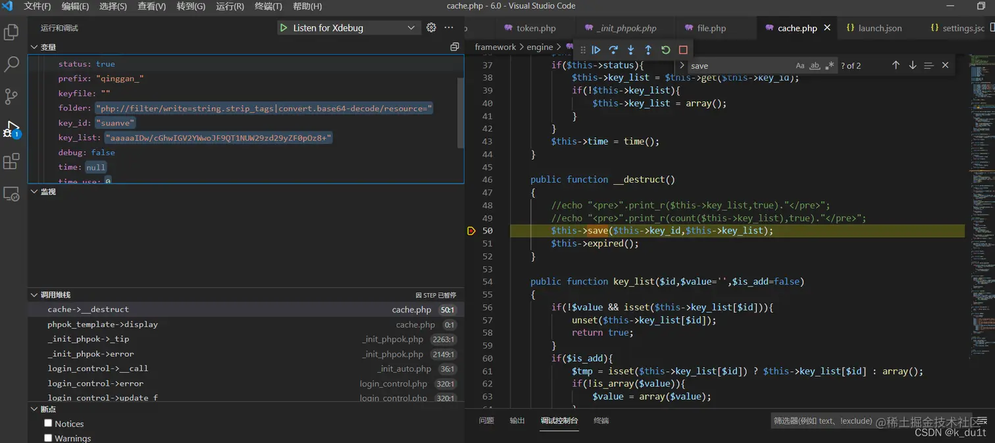Open launch.json via the gear icon
The width and height of the screenshot is (995, 443).
(431, 28)
